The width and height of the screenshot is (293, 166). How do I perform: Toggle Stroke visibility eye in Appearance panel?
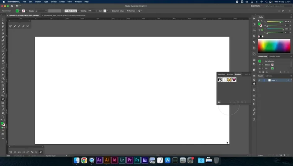click(x=260, y=65)
